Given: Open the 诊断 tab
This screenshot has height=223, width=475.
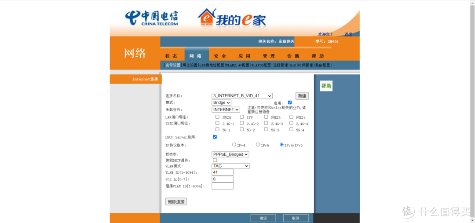Looking at the screenshot, I should [x=293, y=56].
